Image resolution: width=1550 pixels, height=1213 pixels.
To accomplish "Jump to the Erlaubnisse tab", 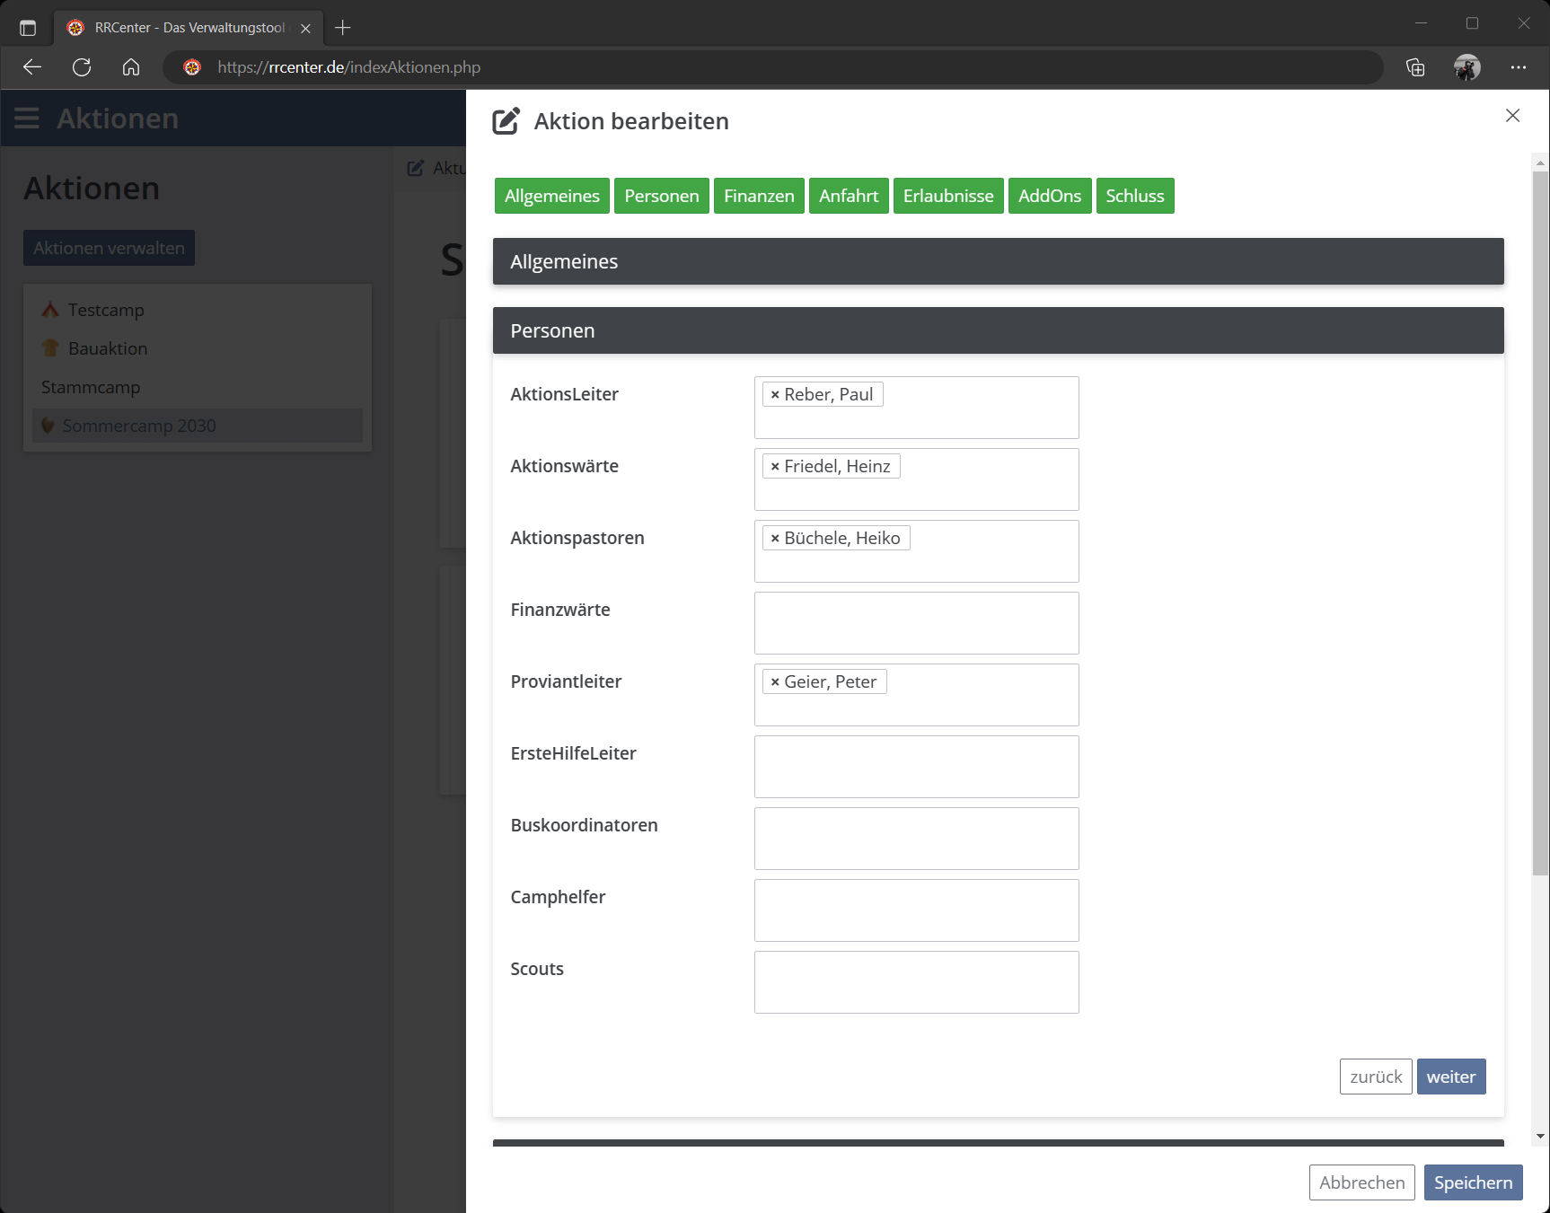I will pyautogui.click(x=948, y=196).
